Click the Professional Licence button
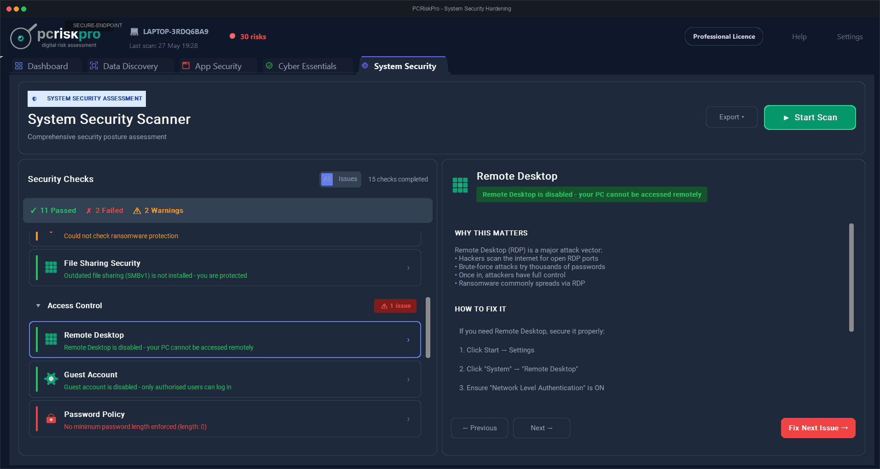The image size is (880, 469). (724, 36)
